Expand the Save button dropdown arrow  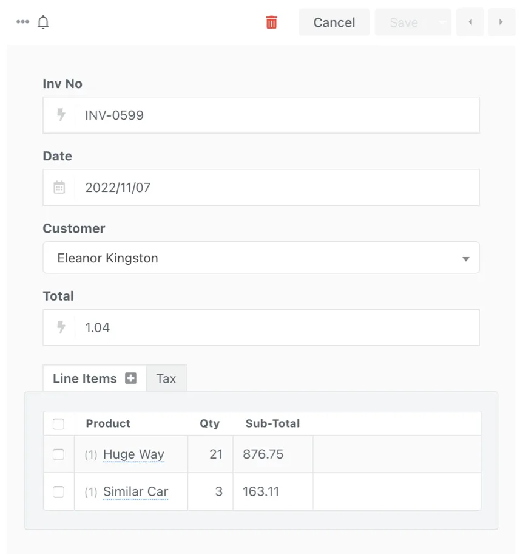tap(442, 22)
